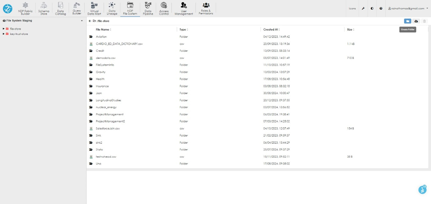Expand the file-store tree node

(x=4, y=29)
